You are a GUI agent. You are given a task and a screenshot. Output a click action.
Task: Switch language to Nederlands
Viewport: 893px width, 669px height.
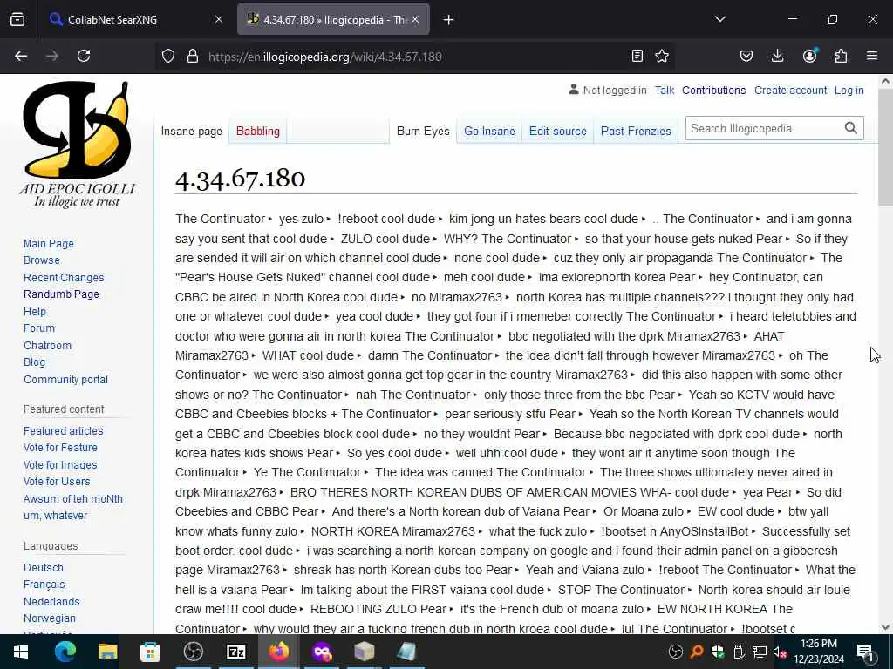(51, 602)
